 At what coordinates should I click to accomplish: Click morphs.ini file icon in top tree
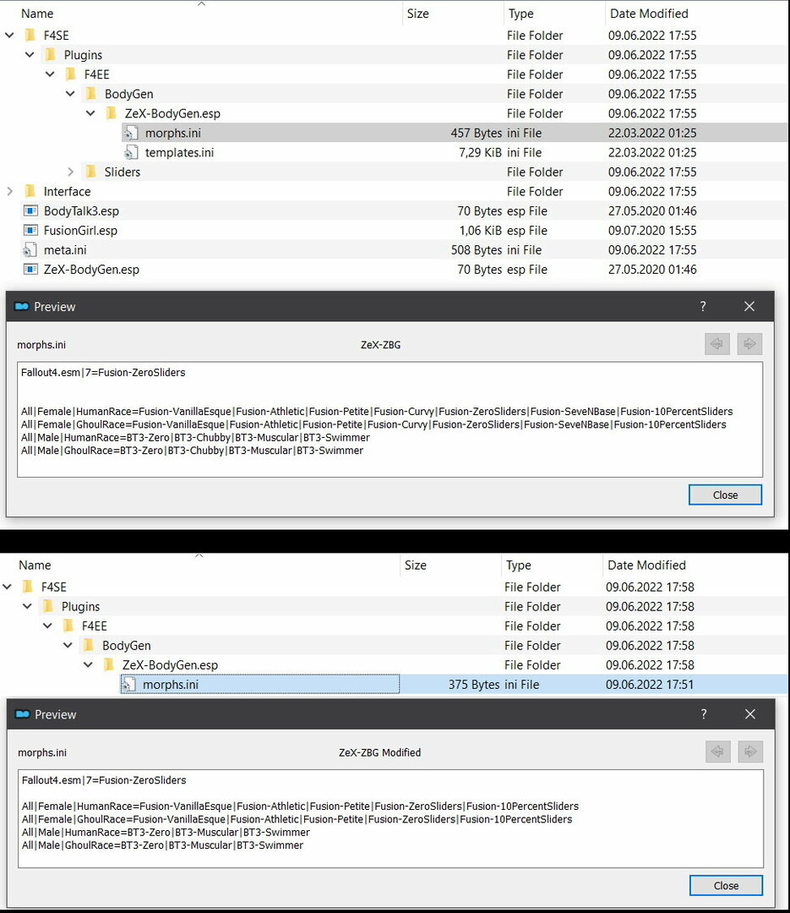tap(132, 133)
